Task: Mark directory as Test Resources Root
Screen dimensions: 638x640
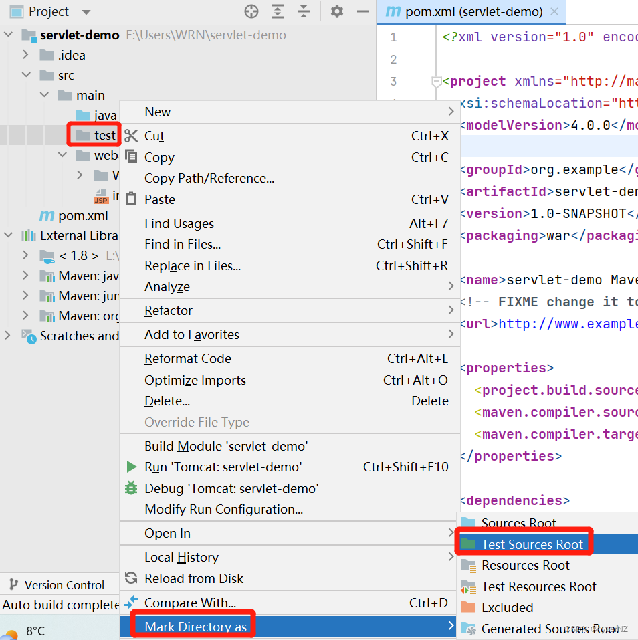Action: 547,586
